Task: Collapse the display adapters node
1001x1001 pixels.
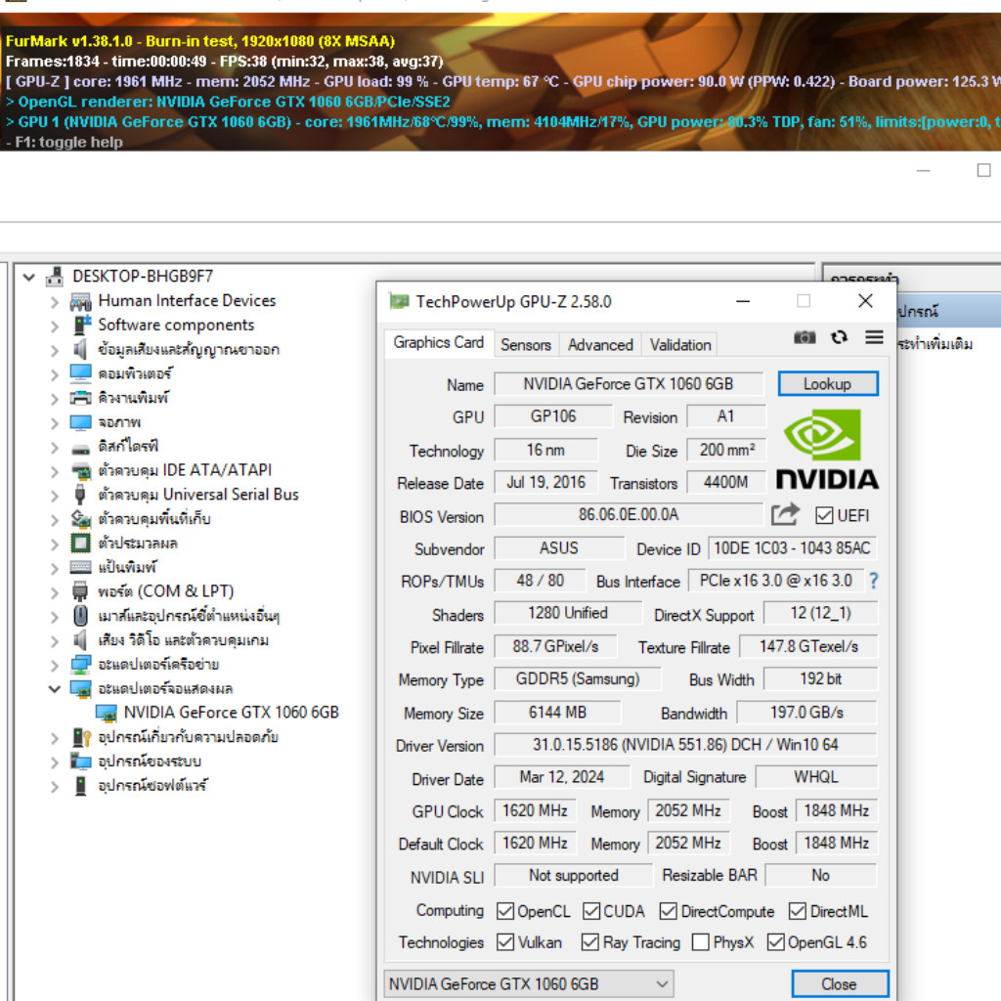Action: click(x=55, y=689)
